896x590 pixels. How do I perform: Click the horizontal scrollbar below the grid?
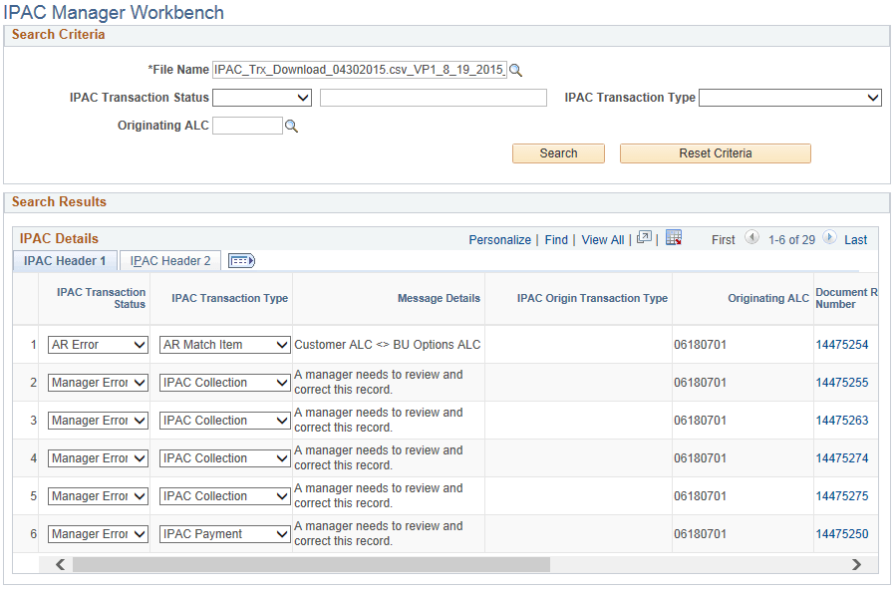(299, 564)
